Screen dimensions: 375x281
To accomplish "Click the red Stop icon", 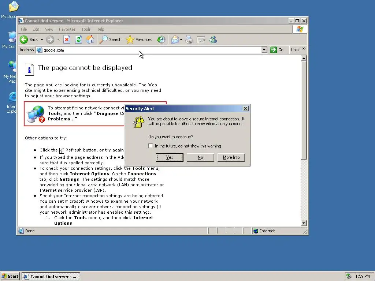I will click(x=67, y=40).
